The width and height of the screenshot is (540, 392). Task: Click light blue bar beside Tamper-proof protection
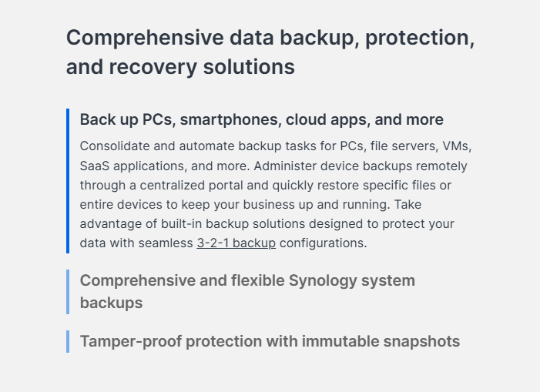point(68,341)
